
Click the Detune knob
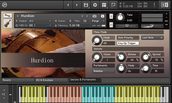tap(121, 57)
